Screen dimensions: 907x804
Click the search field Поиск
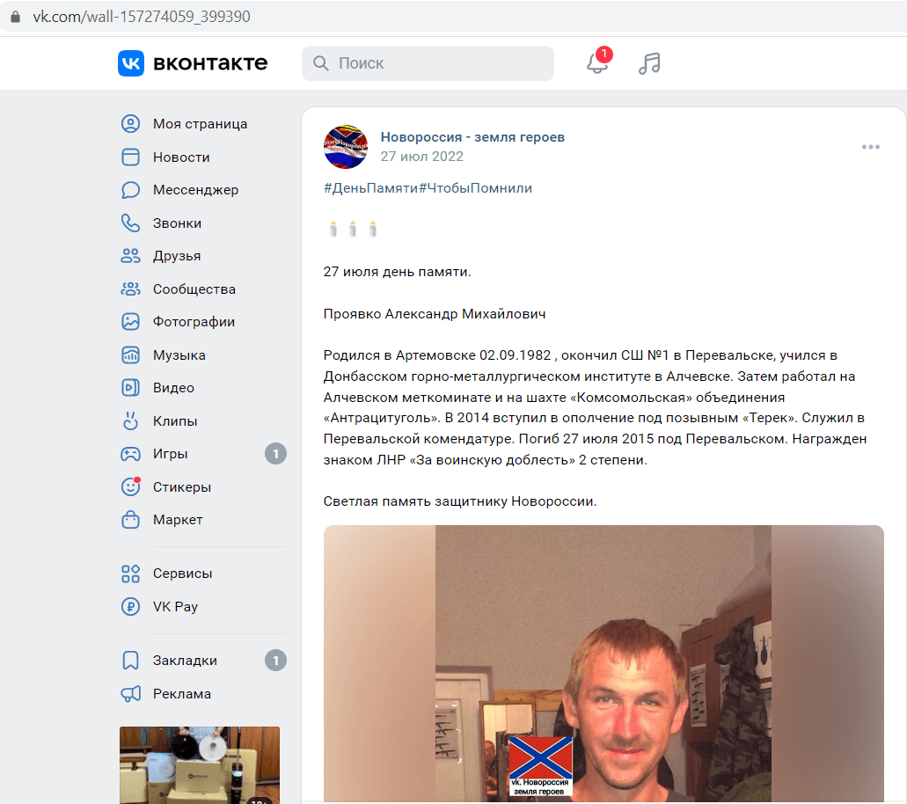coord(428,63)
